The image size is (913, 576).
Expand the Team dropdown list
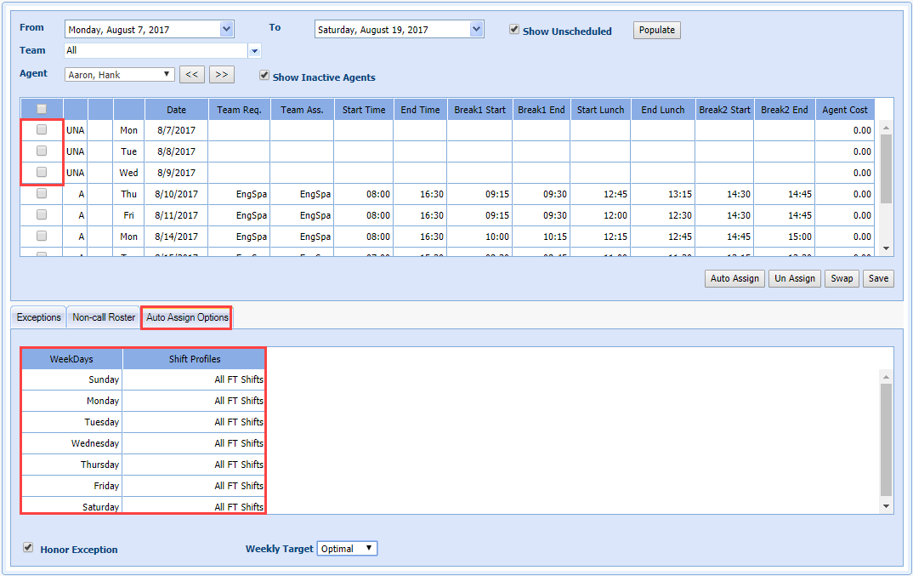[254, 51]
